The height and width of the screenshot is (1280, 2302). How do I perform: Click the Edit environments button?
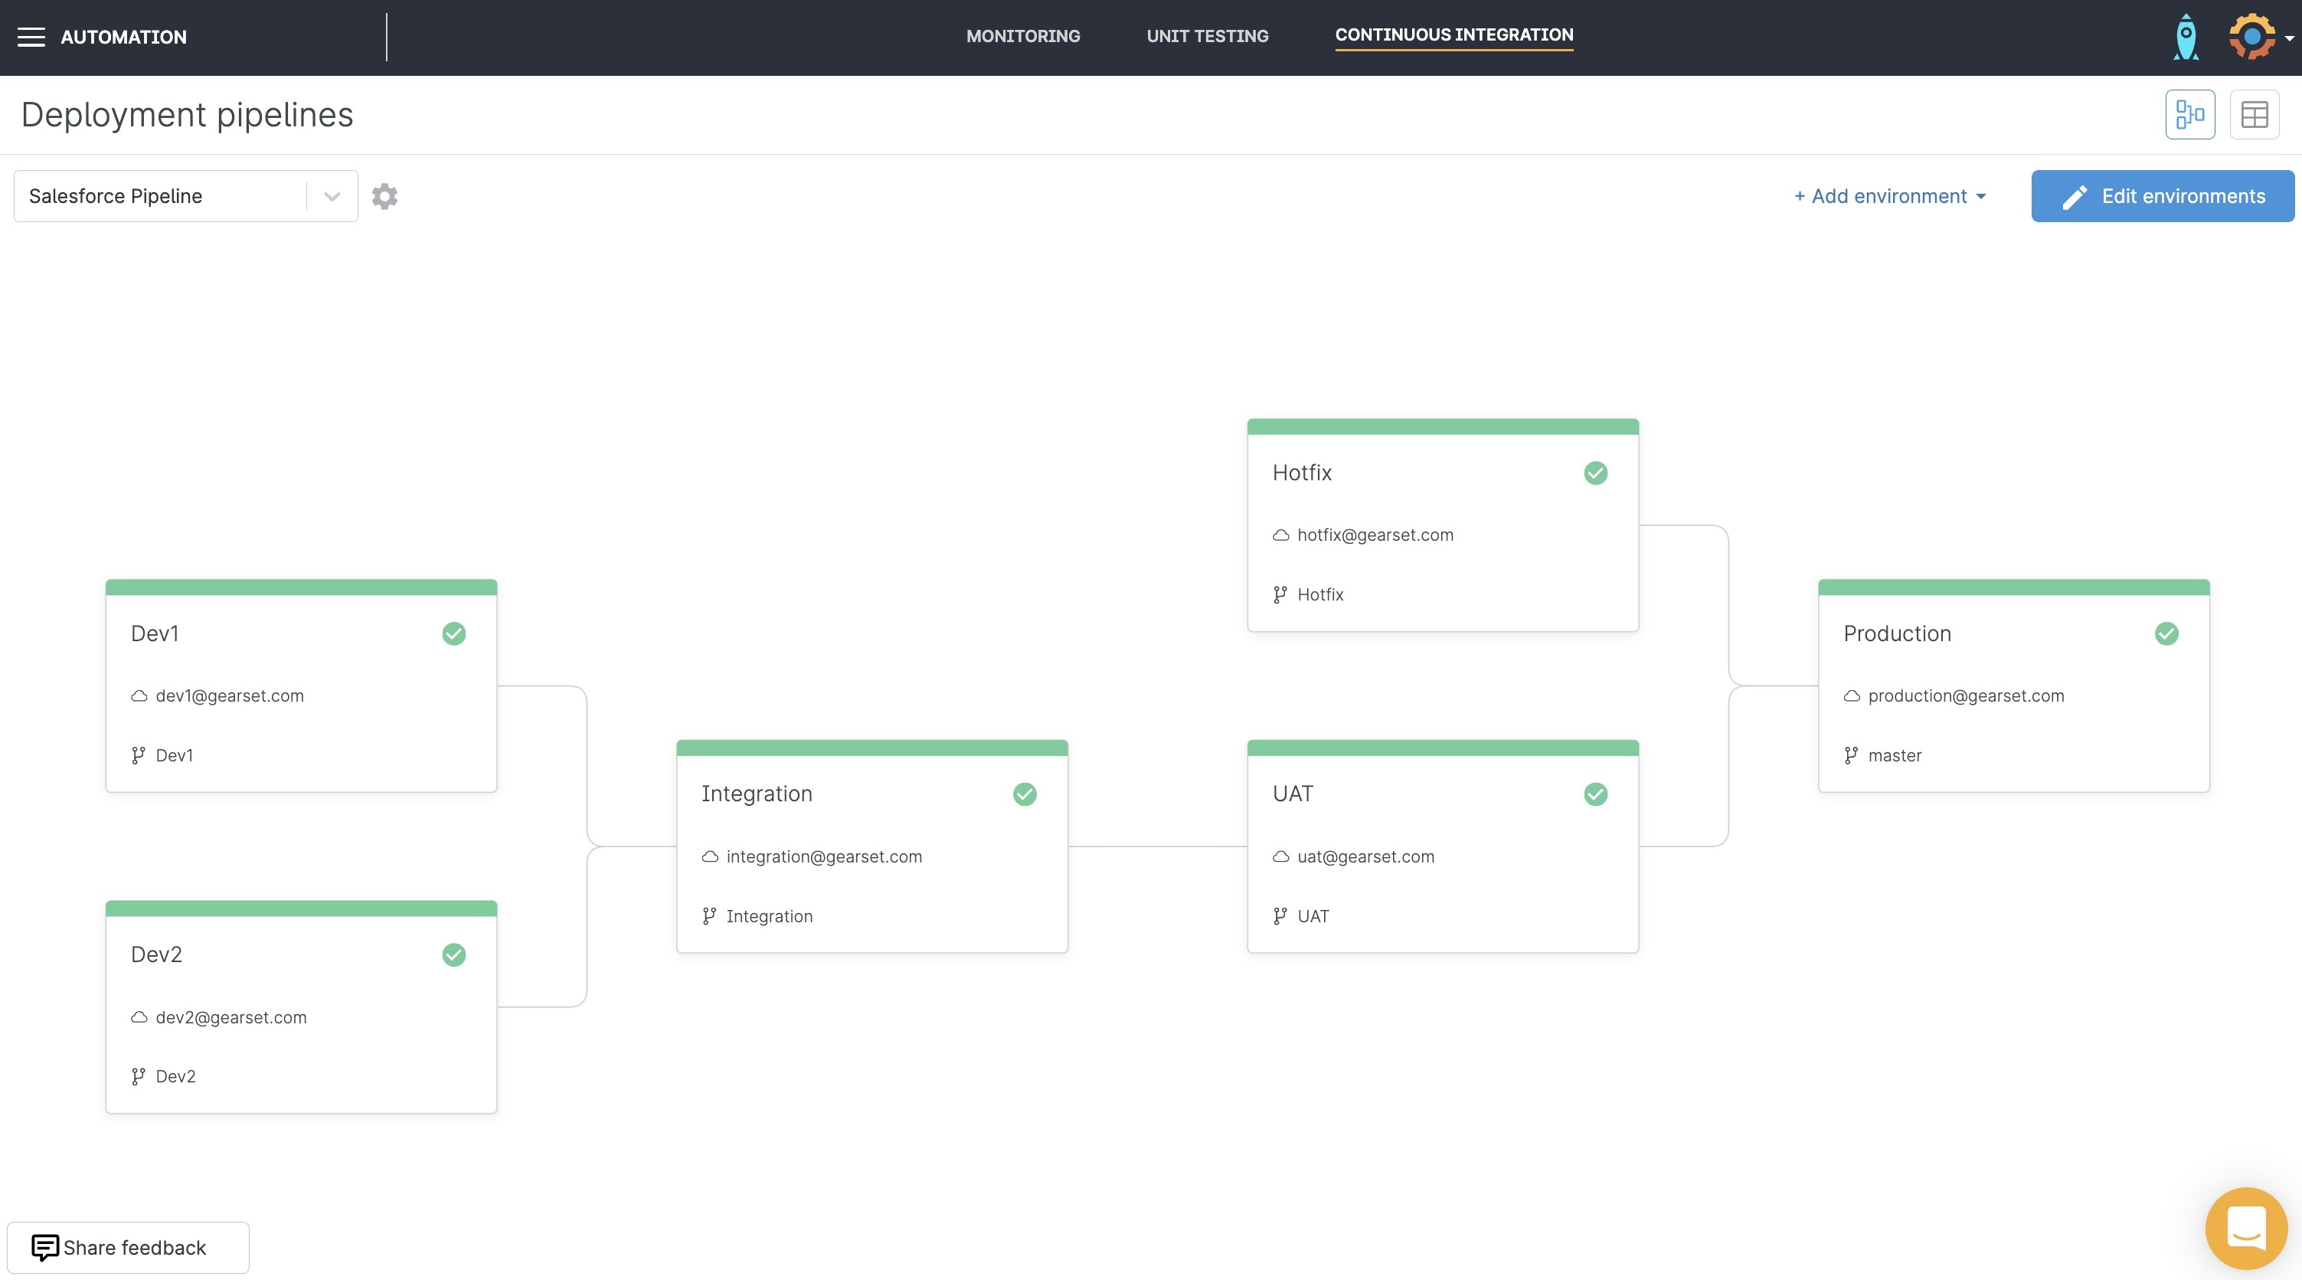[x=2163, y=196]
